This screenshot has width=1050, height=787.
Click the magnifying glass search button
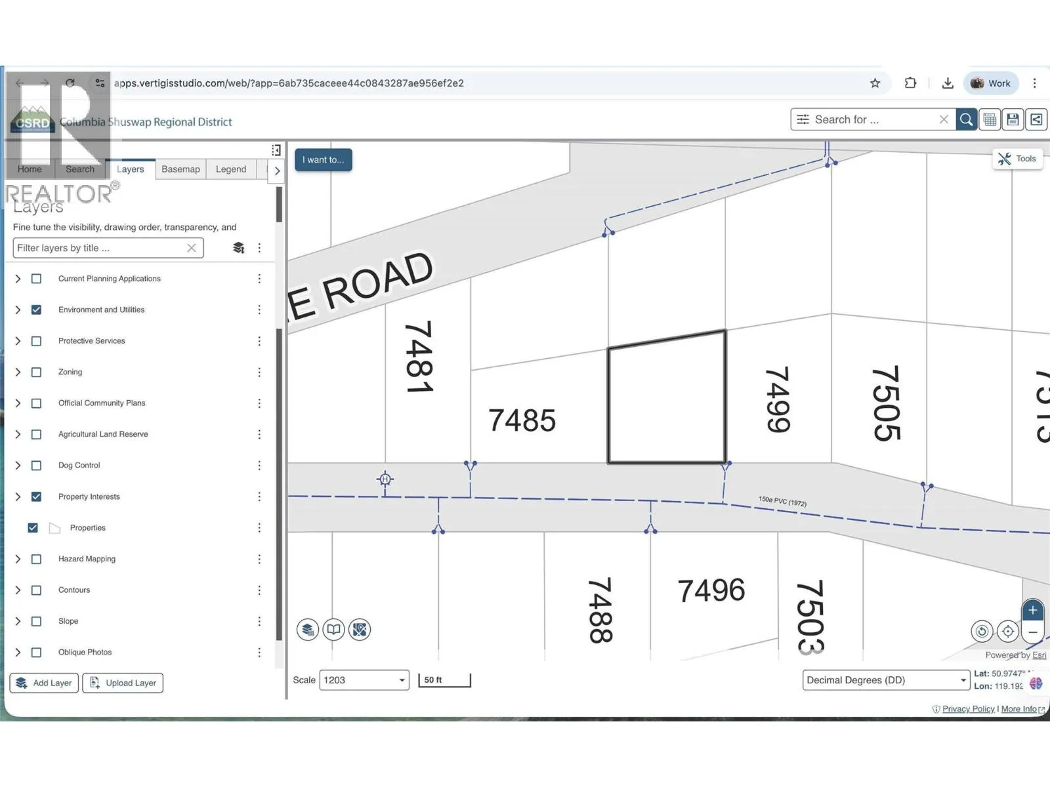pyautogui.click(x=966, y=119)
